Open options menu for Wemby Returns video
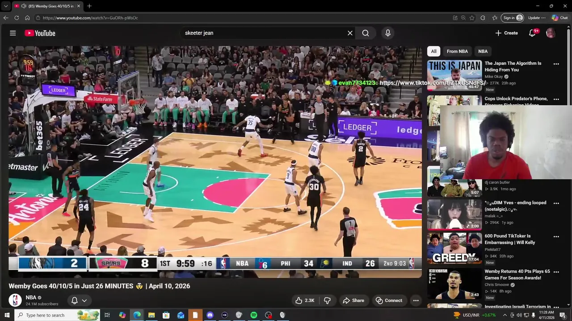The image size is (572, 321). (556, 272)
